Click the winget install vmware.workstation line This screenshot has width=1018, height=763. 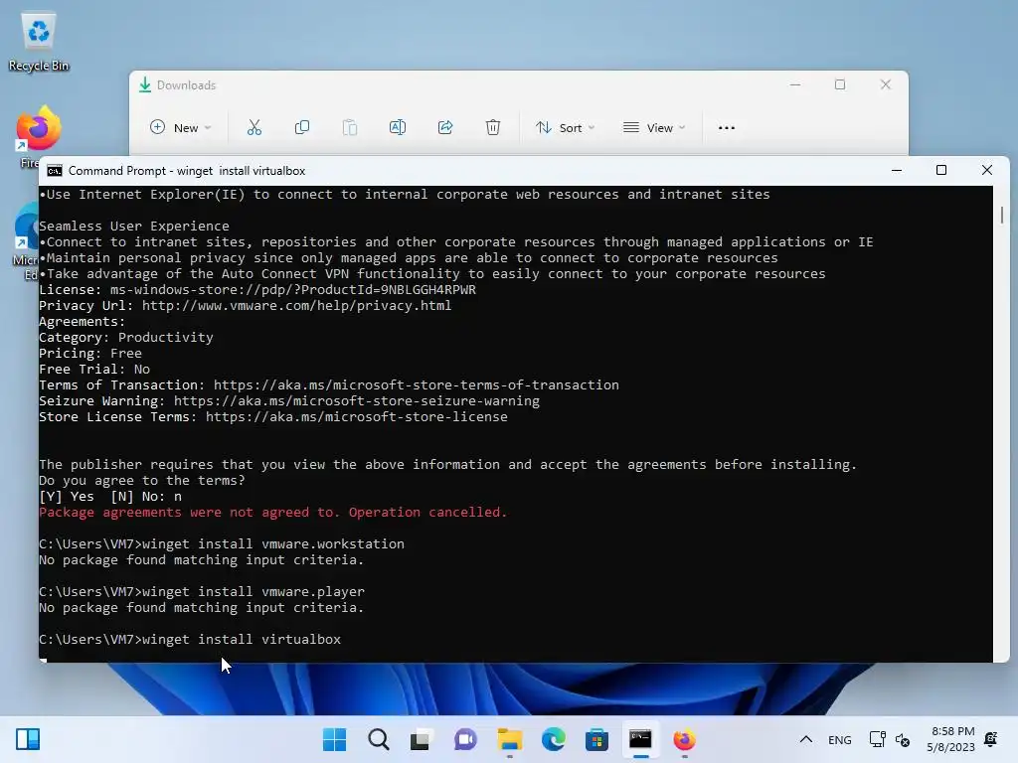[222, 543]
